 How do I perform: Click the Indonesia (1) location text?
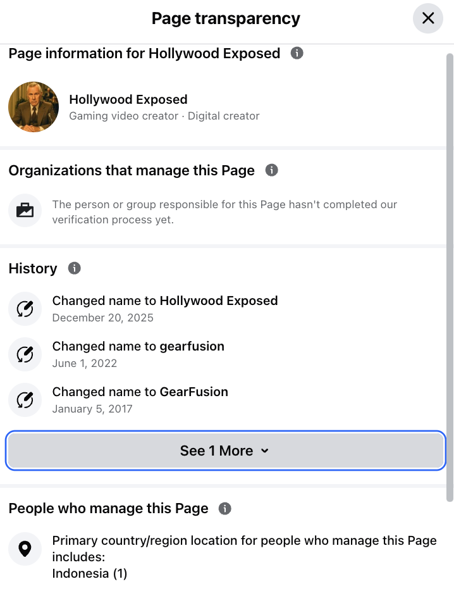89,573
